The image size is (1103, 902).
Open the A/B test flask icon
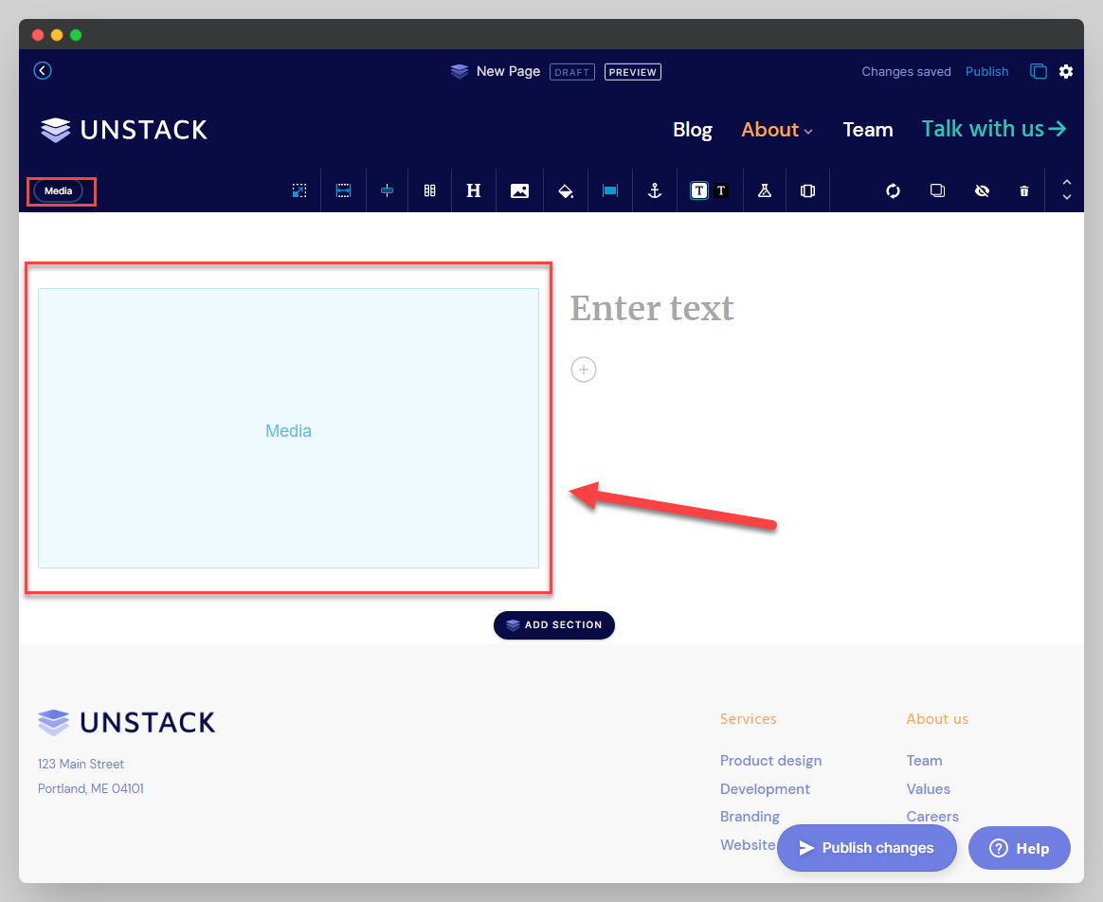(764, 190)
